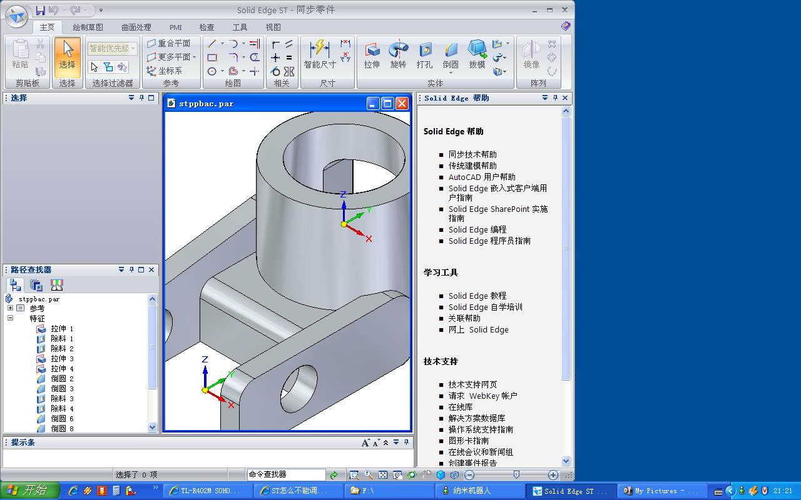Select the 旋转 (Revolve) tool
Screen dimensions: 801x500
pyautogui.click(x=399, y=55)
